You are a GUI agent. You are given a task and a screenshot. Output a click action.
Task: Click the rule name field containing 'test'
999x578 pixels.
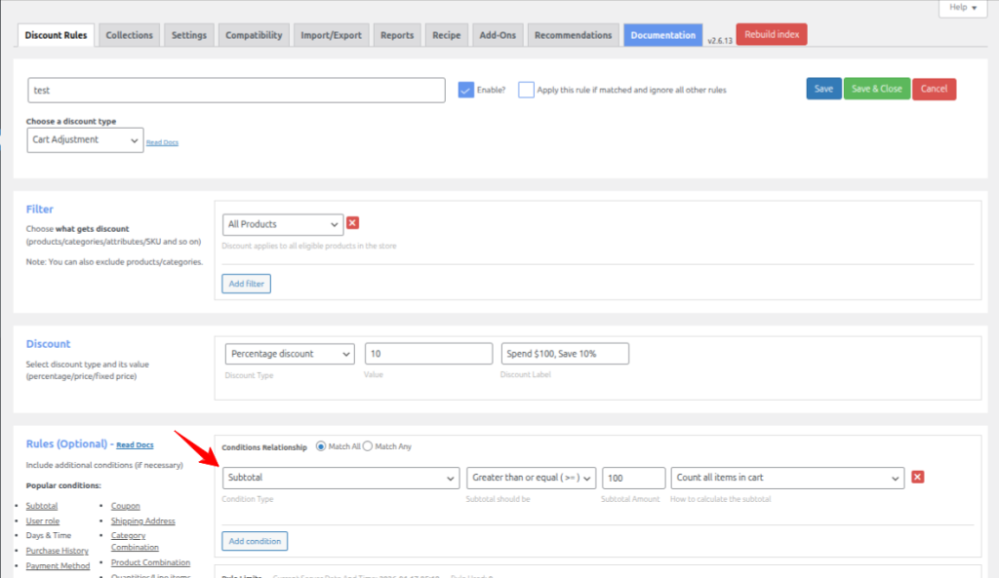[x=236, y=90]
